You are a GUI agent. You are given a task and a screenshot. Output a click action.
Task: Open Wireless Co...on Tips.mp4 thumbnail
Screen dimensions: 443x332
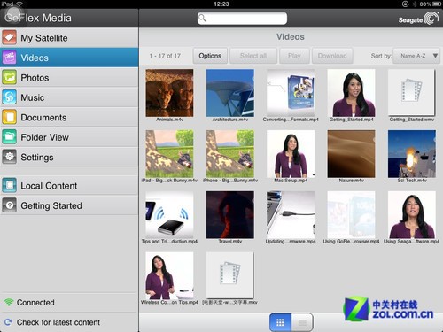click(169, 275)
